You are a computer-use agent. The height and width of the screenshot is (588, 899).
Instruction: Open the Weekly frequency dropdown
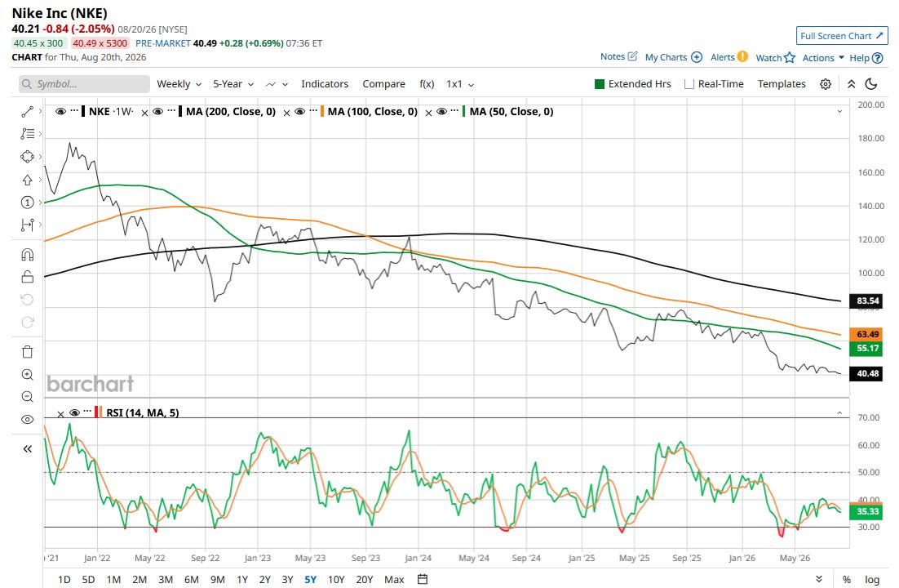179,84
